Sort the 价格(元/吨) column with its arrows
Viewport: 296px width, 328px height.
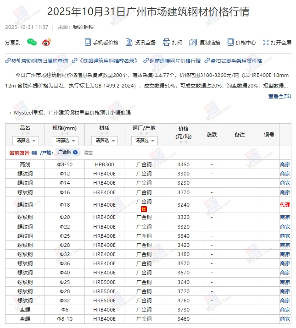[184, 142]
